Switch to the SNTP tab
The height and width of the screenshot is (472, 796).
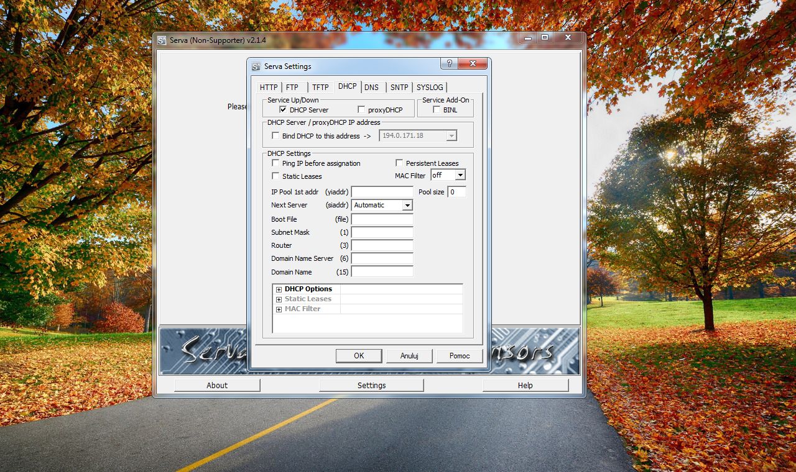(399, 88)
